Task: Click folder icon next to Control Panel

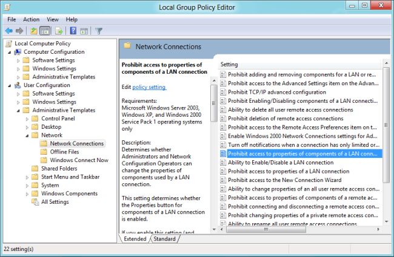Action: pyautogui.click(x=35, y=119)
